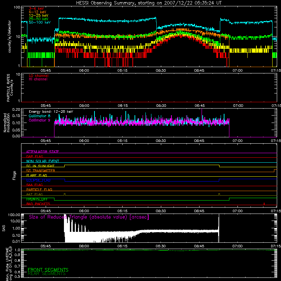Click the PARTICLE RATES axis label
Viewport: 281px width, 281px height.
click(x=10, y=87)
